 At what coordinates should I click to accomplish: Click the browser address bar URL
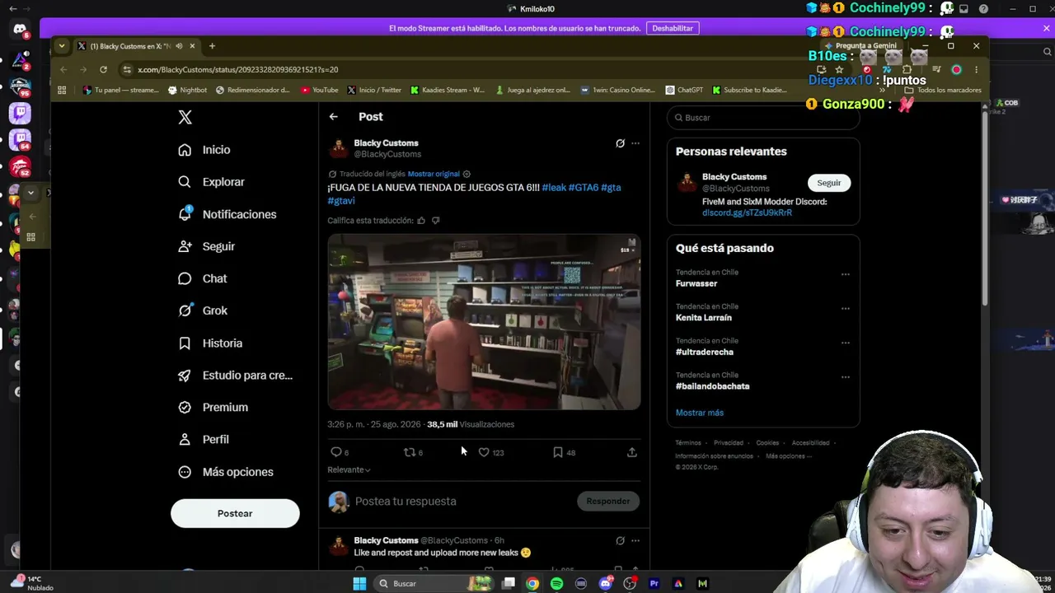pos(237,69)
